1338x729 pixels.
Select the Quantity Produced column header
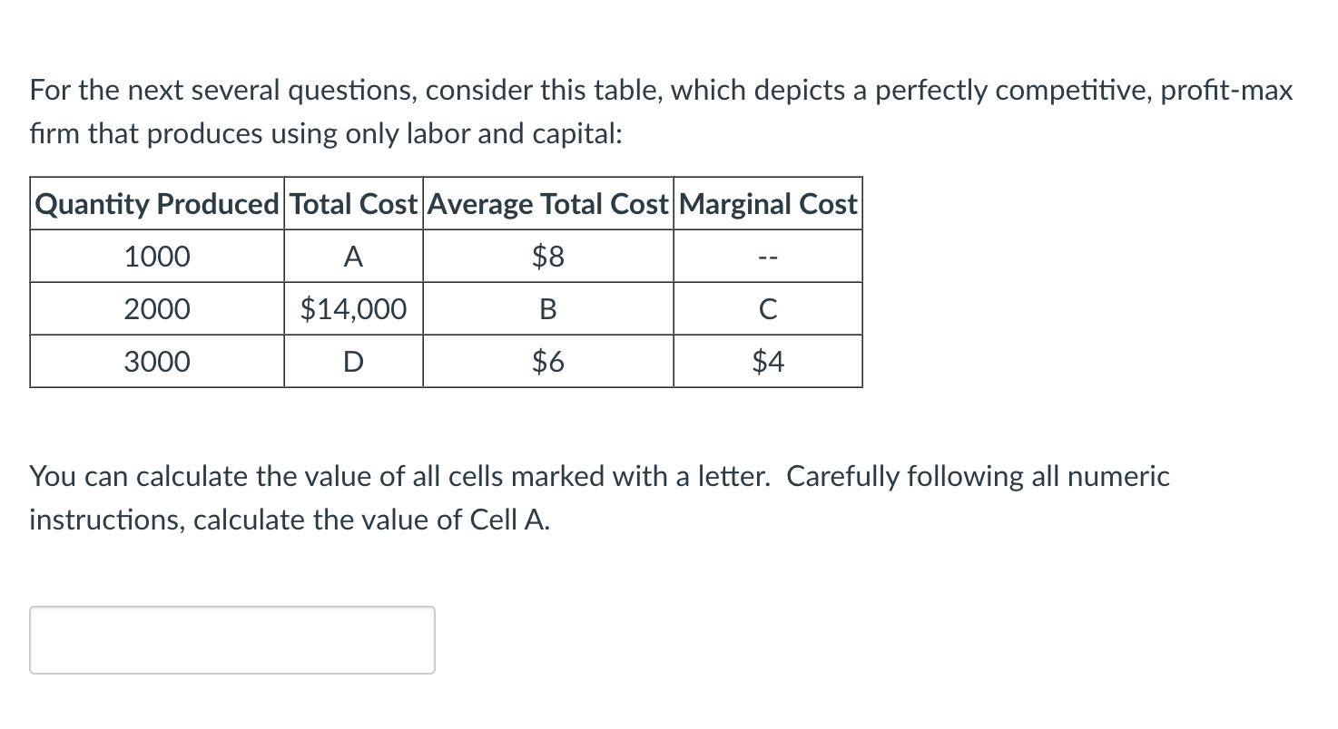[x=156, y=204]
